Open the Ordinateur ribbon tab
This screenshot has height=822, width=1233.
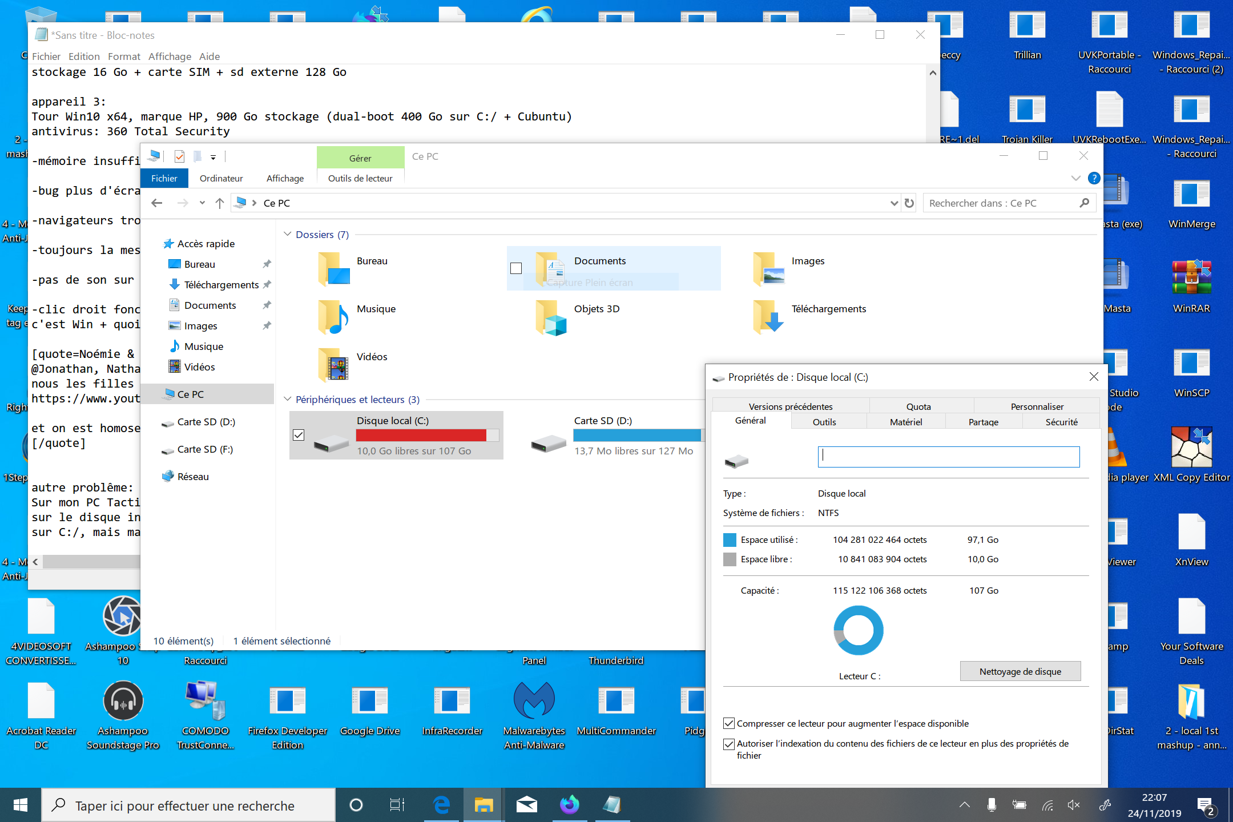click(221, 178)
